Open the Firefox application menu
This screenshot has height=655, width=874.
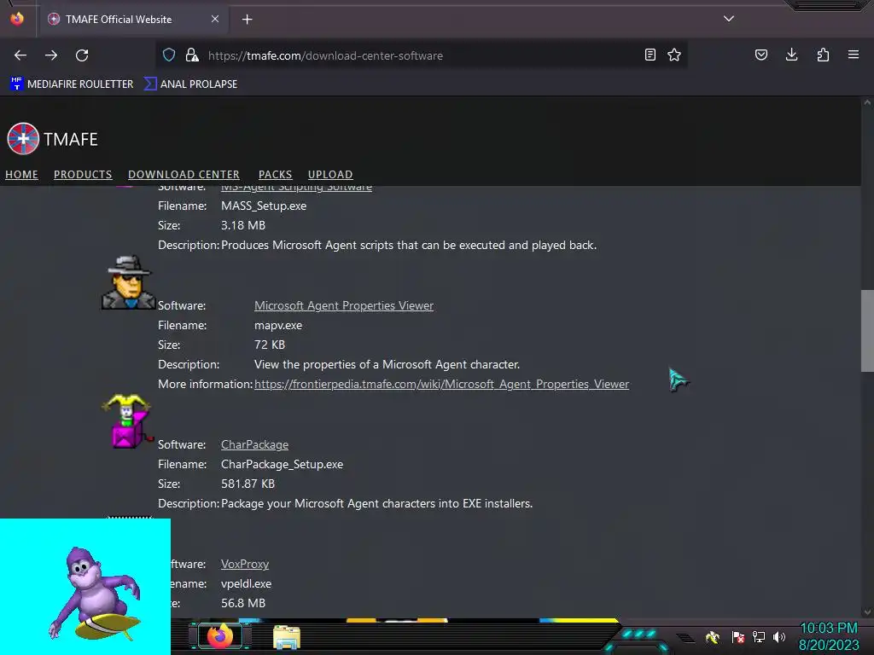(x=854, y=55)
